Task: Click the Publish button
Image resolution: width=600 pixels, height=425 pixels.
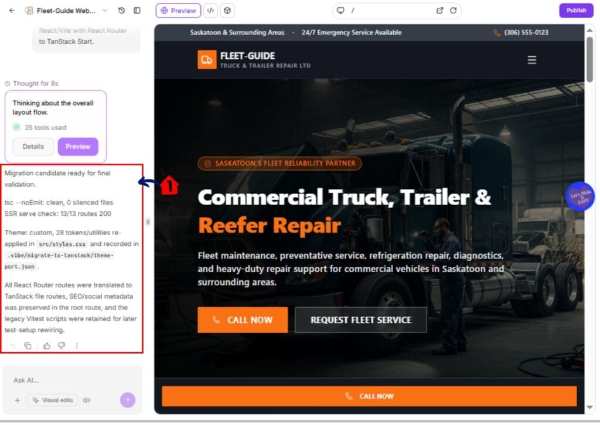Action: (576, 11)
